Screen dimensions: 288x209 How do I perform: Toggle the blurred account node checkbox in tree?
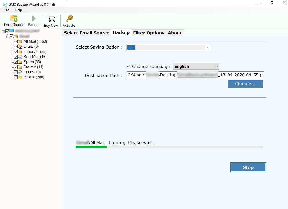(11, 36)
